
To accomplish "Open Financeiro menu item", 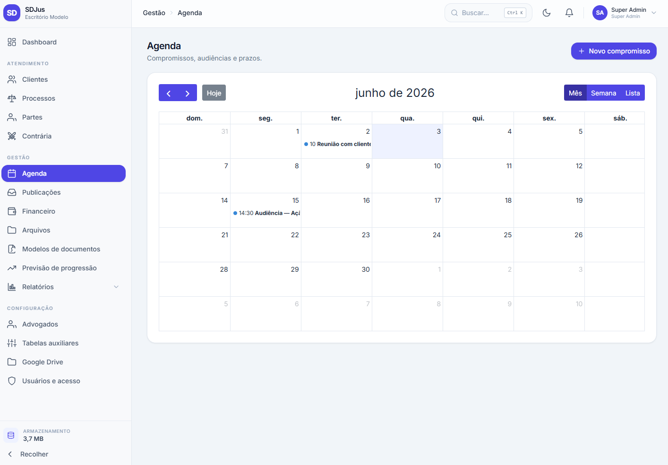I will (64, 211).
